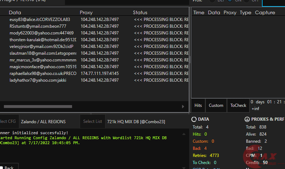Switch to the Hits tab
This screenshot has width=285, height=169.
tap(198, 105)
